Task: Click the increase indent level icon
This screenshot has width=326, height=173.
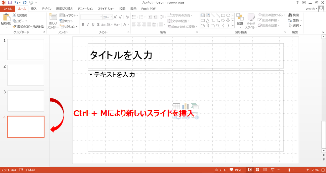Action: [155, 17]
